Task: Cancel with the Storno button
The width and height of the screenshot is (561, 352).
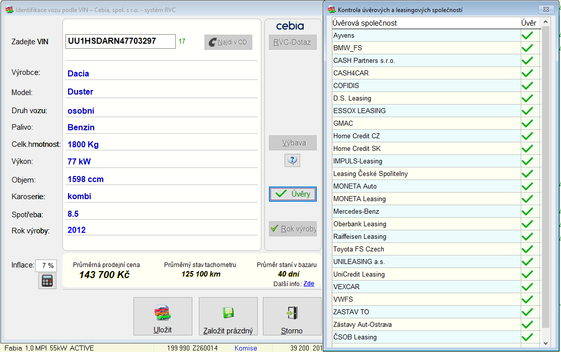Action: [292, 316]
